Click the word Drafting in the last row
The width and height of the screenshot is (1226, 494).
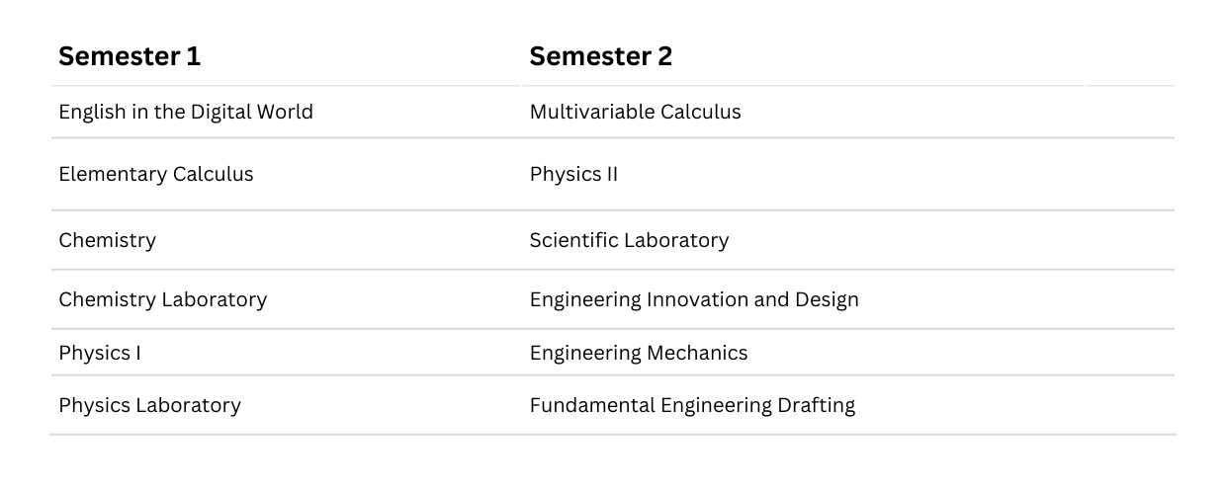coord(818,405)
